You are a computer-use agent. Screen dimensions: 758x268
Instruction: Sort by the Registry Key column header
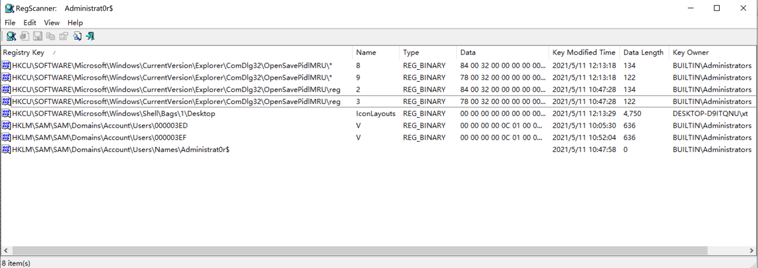tap(176, 52)
